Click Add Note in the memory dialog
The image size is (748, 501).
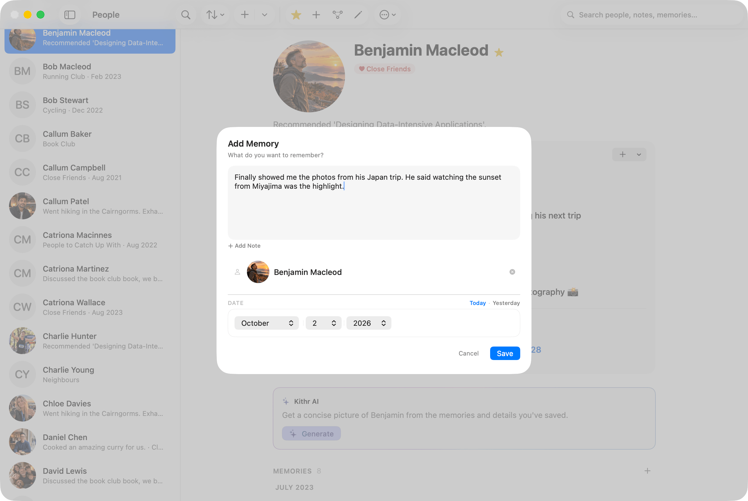(244, 246)
